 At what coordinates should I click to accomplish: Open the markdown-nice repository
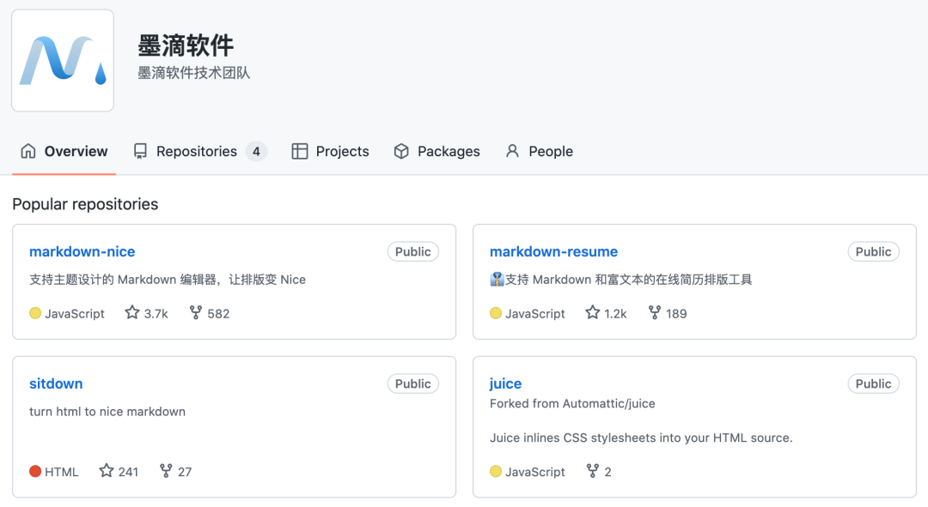tap(82, 251)
